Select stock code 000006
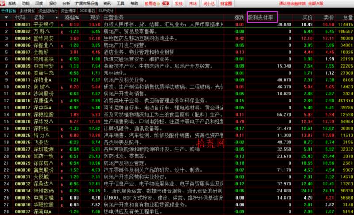The width and height of the screenshot is (354, 215). tap(23, 45)
